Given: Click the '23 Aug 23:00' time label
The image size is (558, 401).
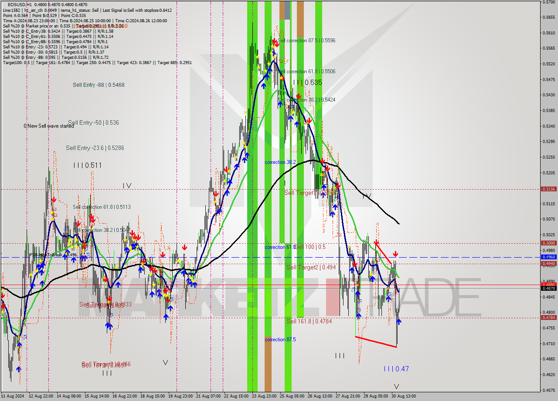Looking at the screenshot, I should pyautogui.click(x=264, y=396).
